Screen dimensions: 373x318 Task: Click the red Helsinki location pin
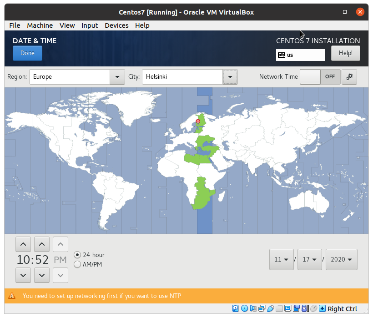198,122
